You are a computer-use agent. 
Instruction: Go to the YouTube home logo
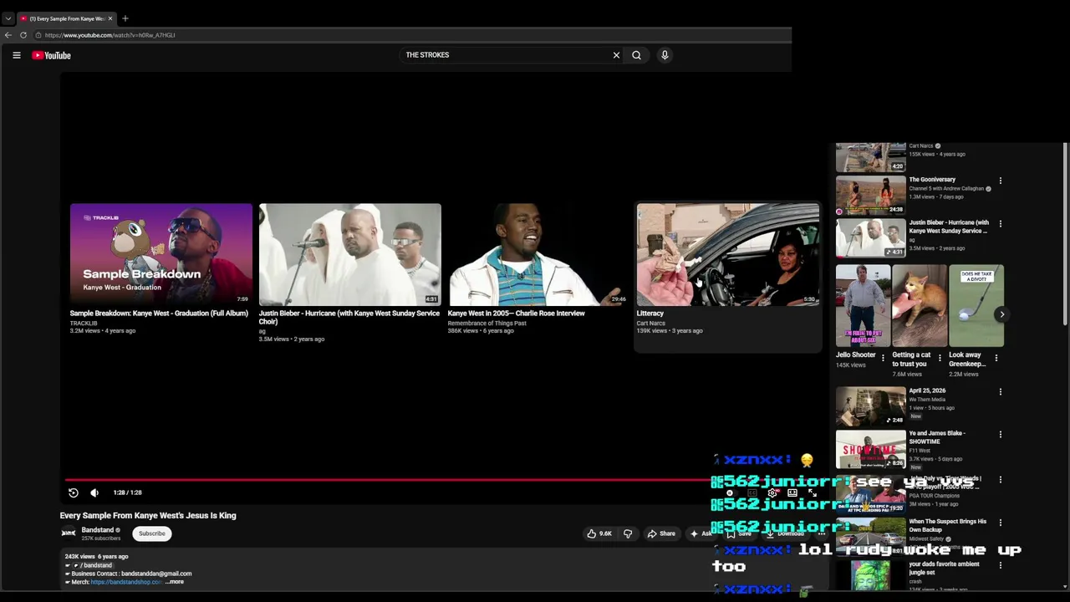point(51,55)
